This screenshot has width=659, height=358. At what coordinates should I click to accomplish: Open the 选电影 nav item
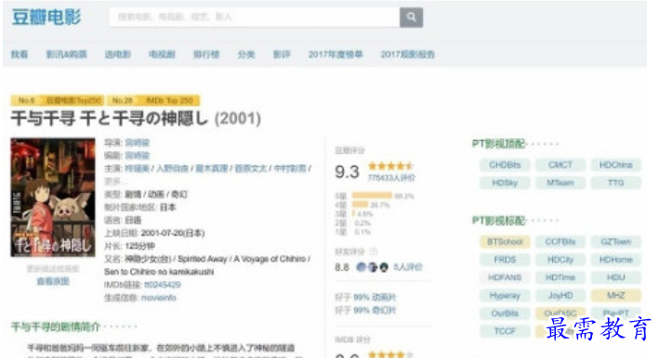[118, 55]
